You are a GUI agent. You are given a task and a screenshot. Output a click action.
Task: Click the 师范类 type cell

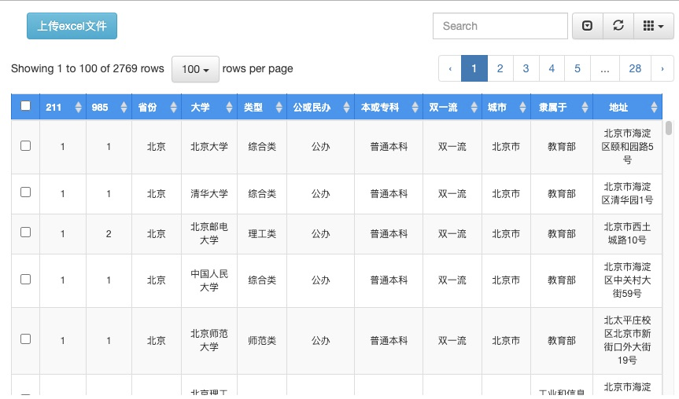tap(262, 341)
